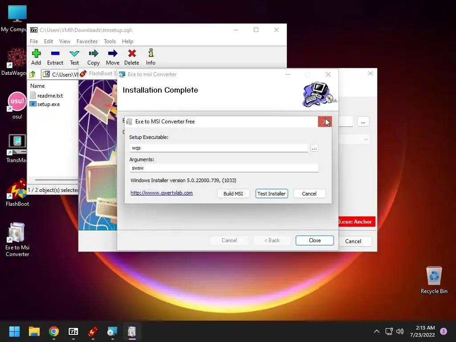Screen dimensions: 456x342
Task: Switch to the installer setup taskbar icon
Action: click(112, 331)
